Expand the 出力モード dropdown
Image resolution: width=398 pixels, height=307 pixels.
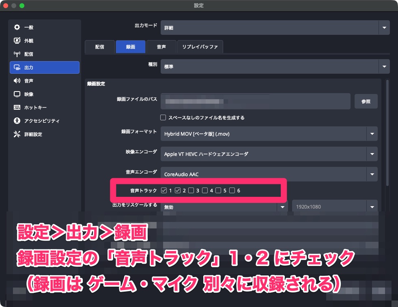pos(384,28)
